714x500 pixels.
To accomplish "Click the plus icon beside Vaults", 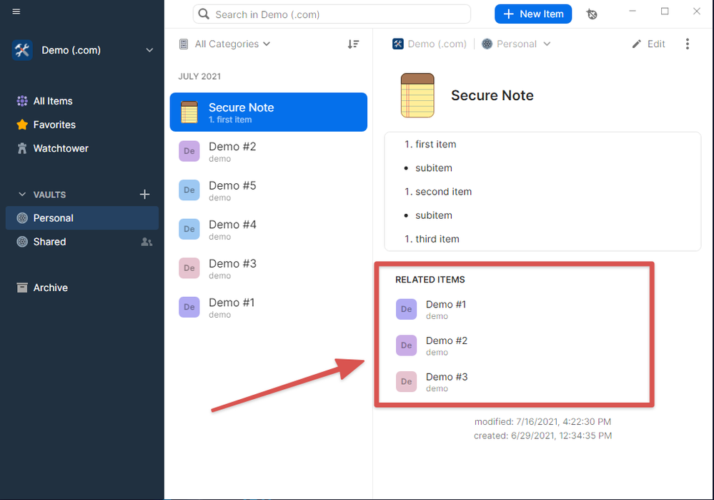I will click(144, 194).
